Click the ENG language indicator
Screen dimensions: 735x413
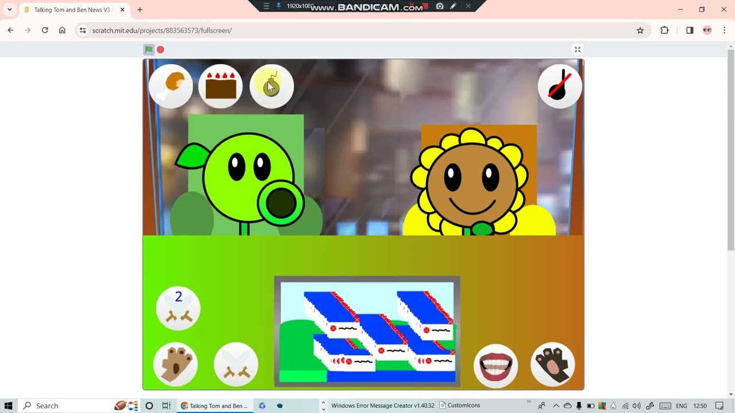(682, 406)
